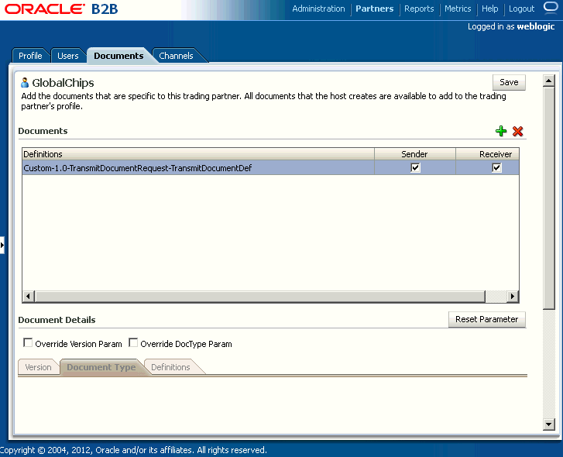
Task: Click the green plus add document icon
Action: [501, 131]
